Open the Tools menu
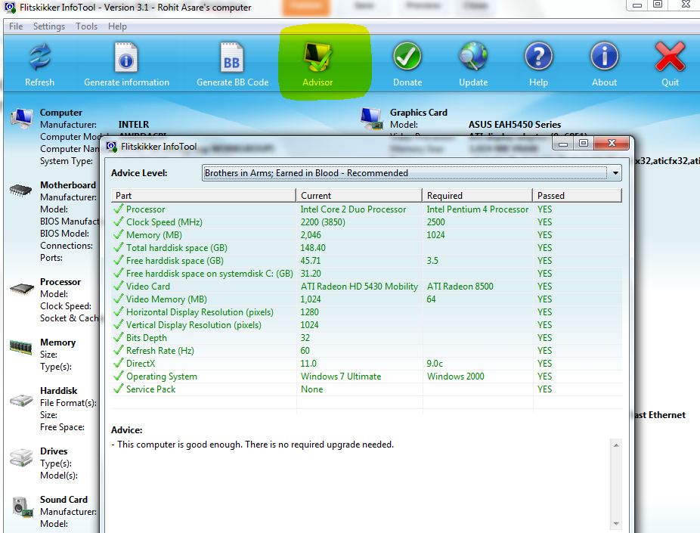This screenshot has height=533, width=700. (x=87, y=26)
